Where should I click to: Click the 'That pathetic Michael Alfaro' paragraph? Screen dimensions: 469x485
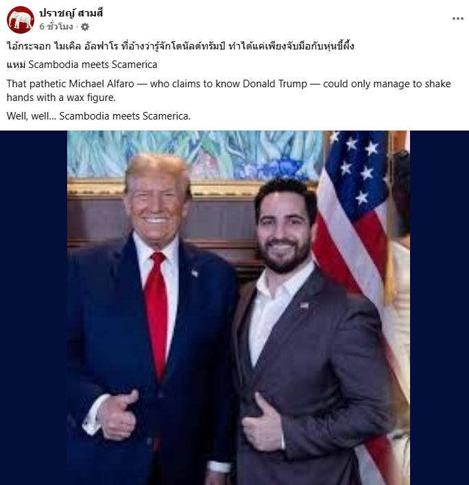228,90
